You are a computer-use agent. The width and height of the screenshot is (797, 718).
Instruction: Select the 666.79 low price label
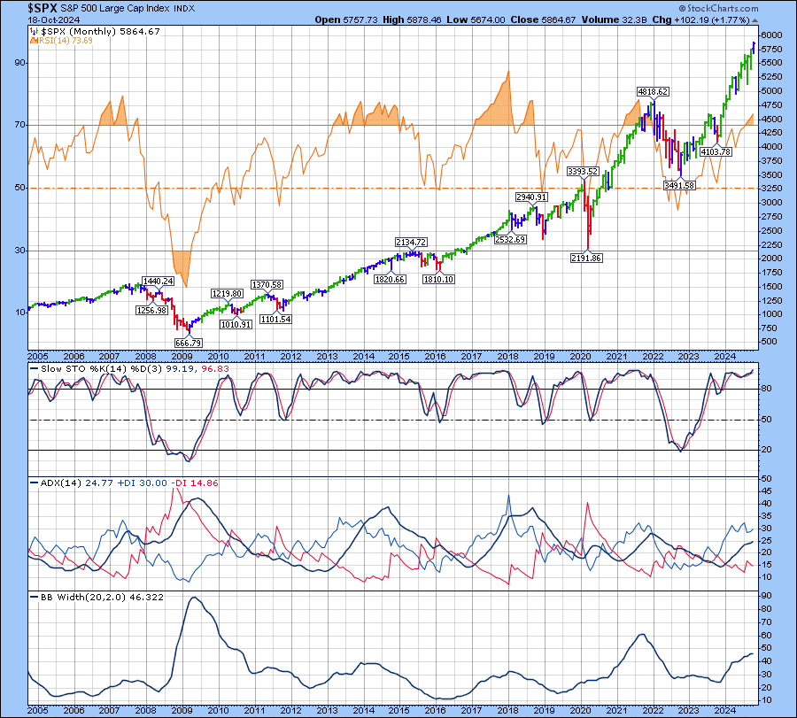point(189,343)
